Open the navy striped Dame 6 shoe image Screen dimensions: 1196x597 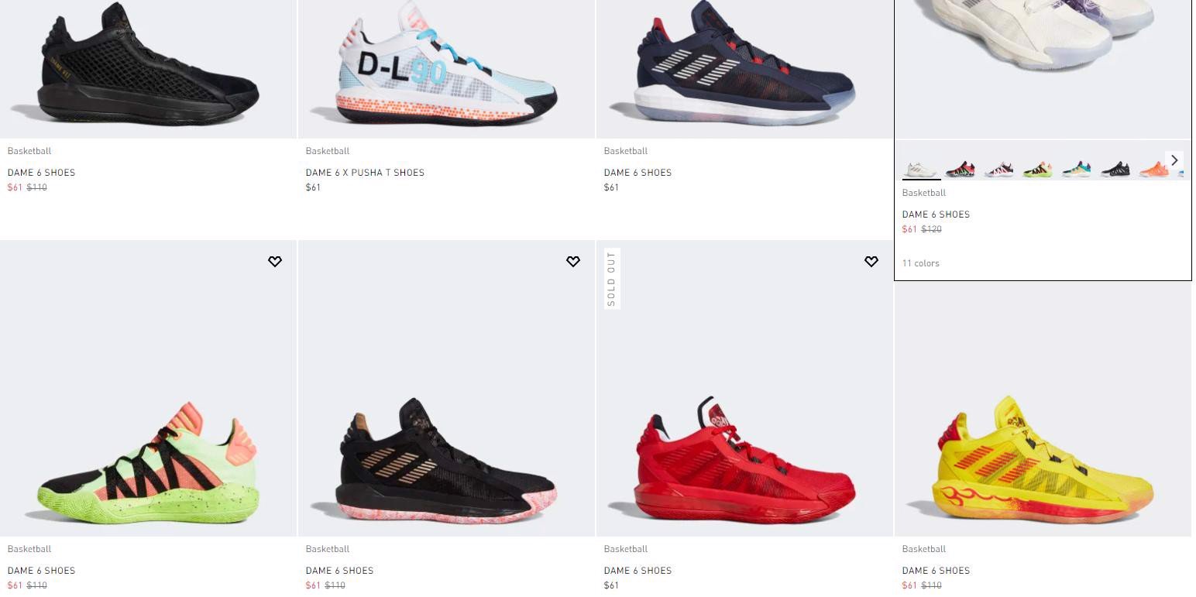(x=744, y=69)
